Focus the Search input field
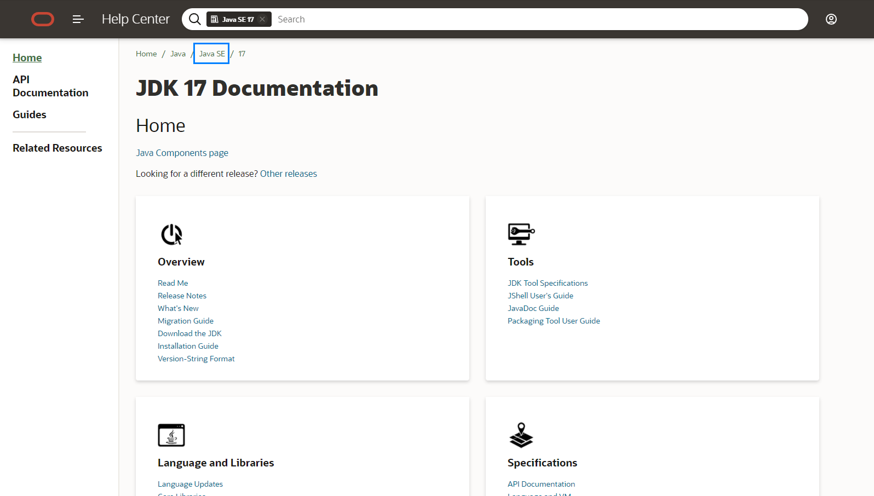The height and width of the screenshot is (496, 874). click(539, 19)
